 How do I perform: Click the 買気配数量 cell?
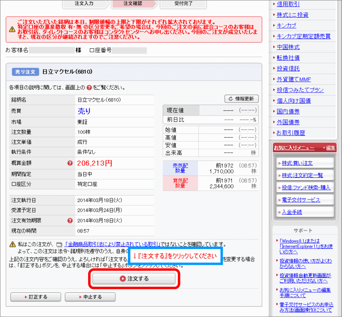(180, 183)
